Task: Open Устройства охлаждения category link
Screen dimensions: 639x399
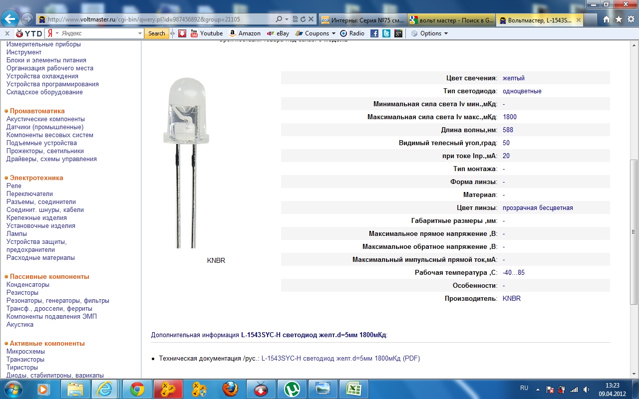Action: pyautogui.click(x=42, y=76)
